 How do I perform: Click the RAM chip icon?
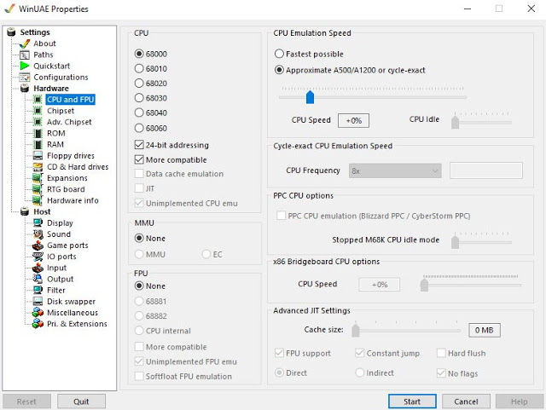(38, 144)
